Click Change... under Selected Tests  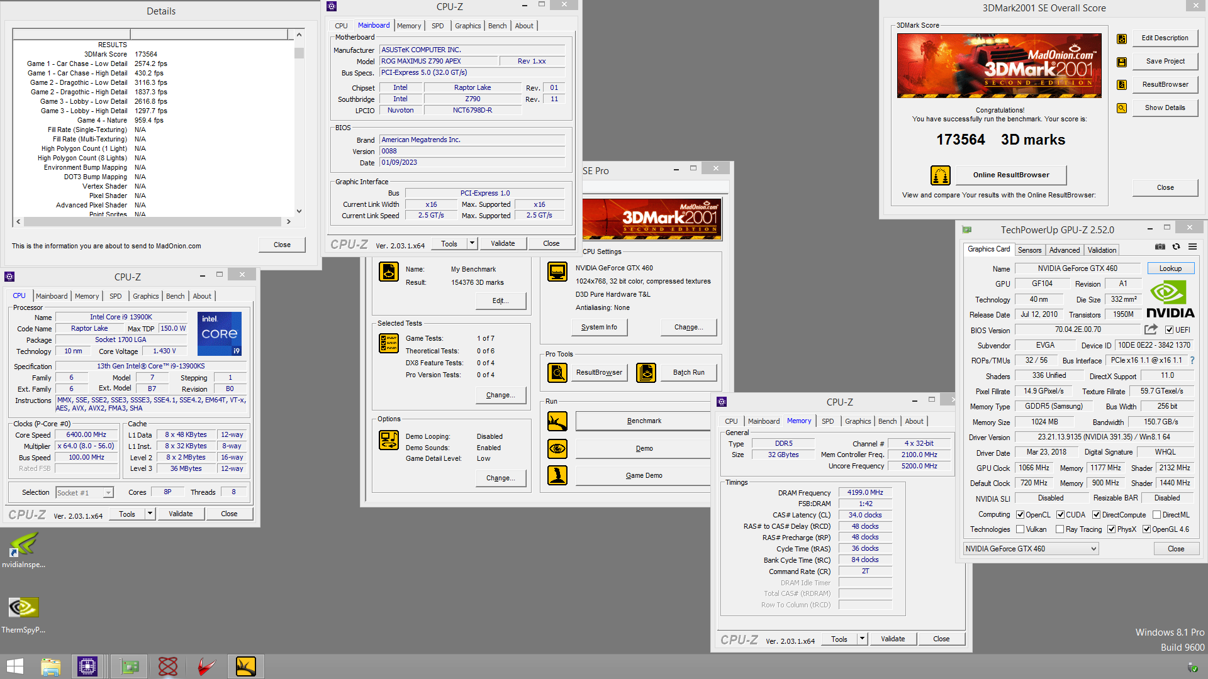(501, 395)
